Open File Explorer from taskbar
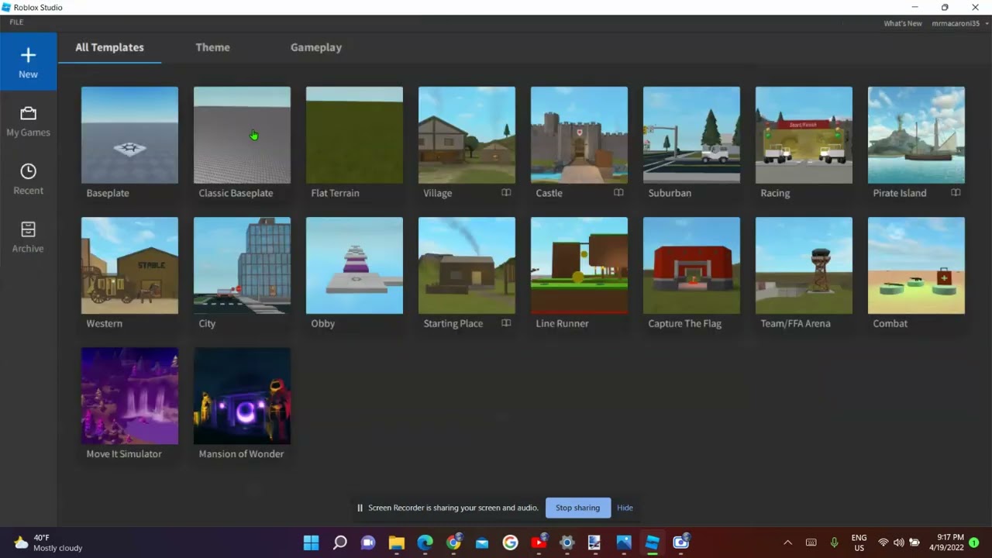Screen dimensions: 992x558 [x=396, y=542]
